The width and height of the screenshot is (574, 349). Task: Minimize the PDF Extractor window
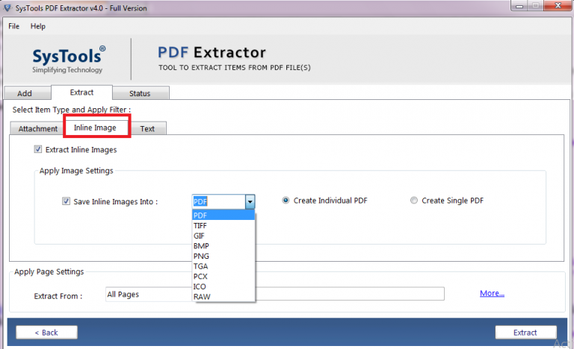click(x=519, y=6)
